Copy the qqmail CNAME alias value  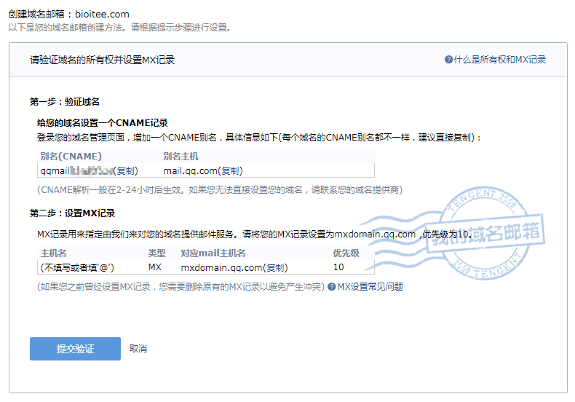tap(127, 171)
